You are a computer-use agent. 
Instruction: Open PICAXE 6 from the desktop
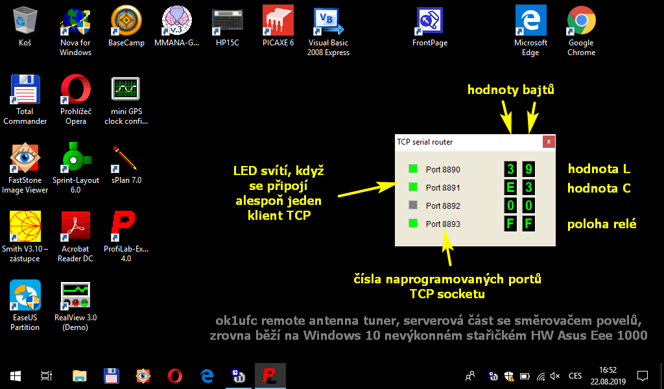click(278, 21)
